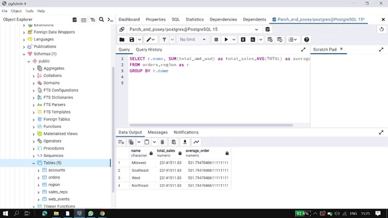Click the Add row icon

click(x=121, y=142)
